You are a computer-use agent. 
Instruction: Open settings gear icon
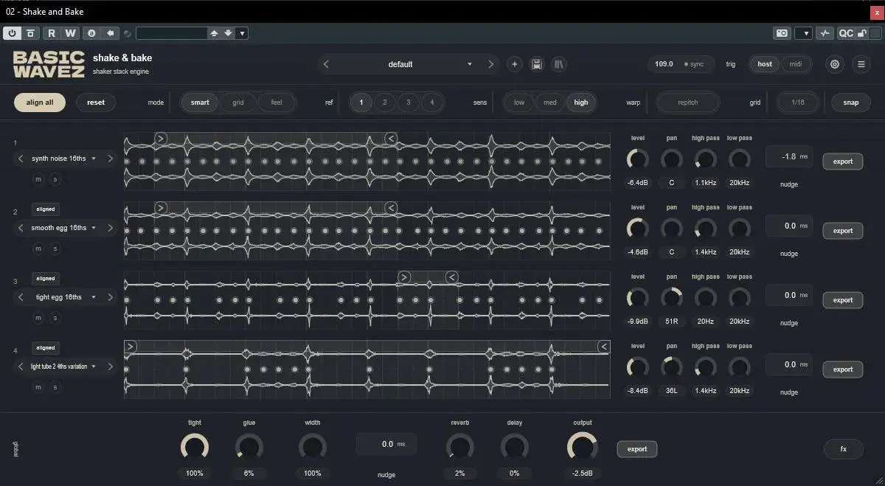[x=835, y=64]
